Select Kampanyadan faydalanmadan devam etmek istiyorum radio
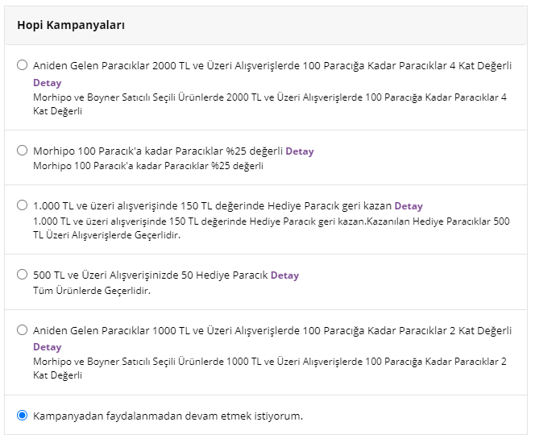The width and height of the screenshot is (535, 447). click(x=23, y=416)
